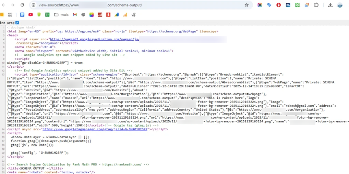Reload the view-source page
Image resolution: width=349 pixels, height=174 pixels.
(x=22, y=5)
